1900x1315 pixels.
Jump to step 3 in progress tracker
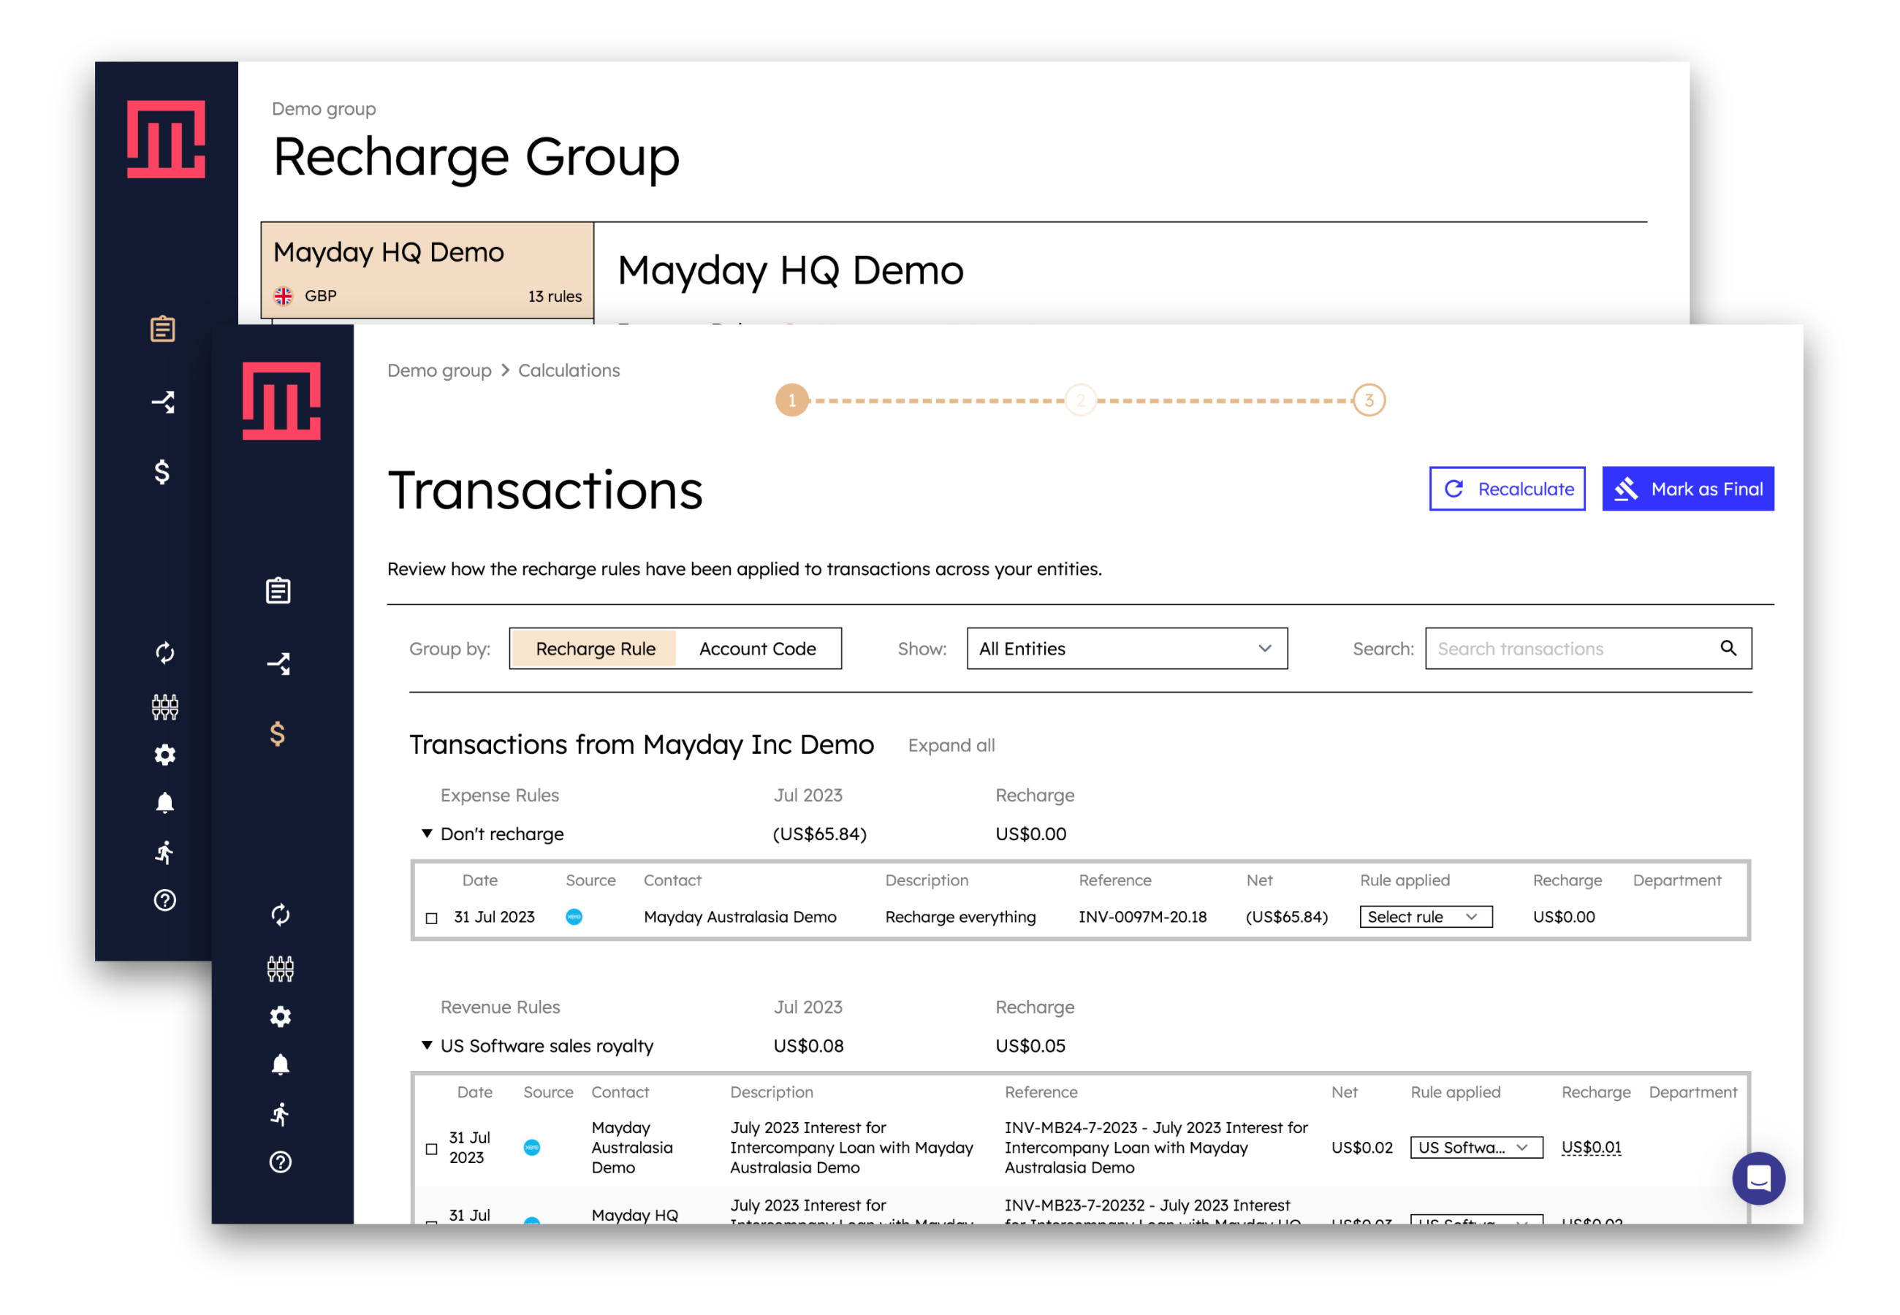coord(1369,400)
